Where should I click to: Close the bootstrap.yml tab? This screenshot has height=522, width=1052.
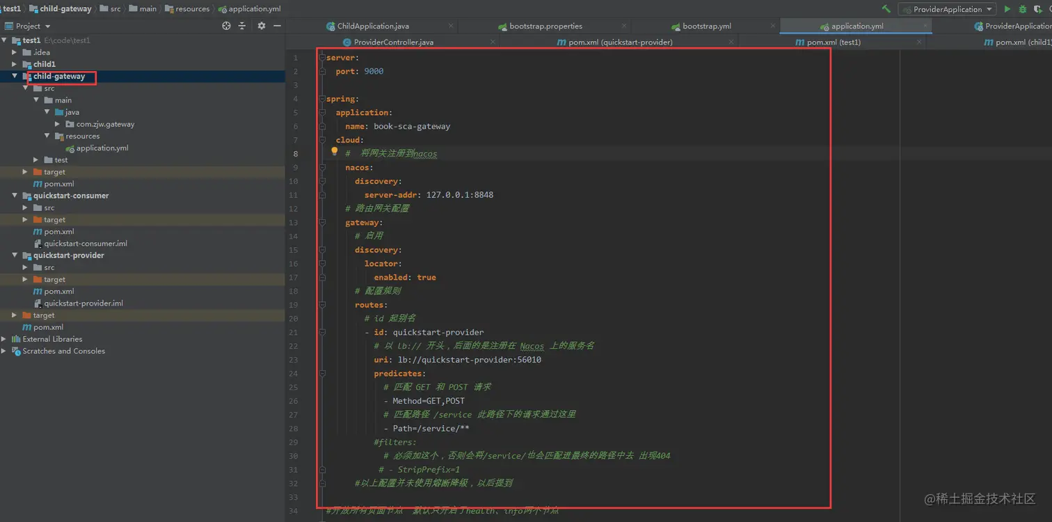pos(774,26)
